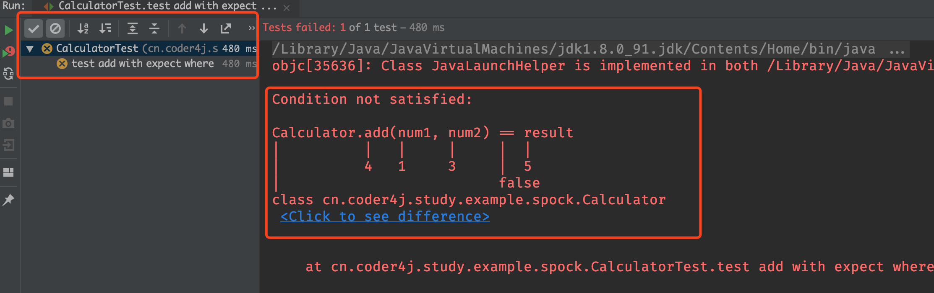This screenshot has height=293, width=934.
Task: Toggle the Show Ignored tests button
Action: (x=55, y=28)
